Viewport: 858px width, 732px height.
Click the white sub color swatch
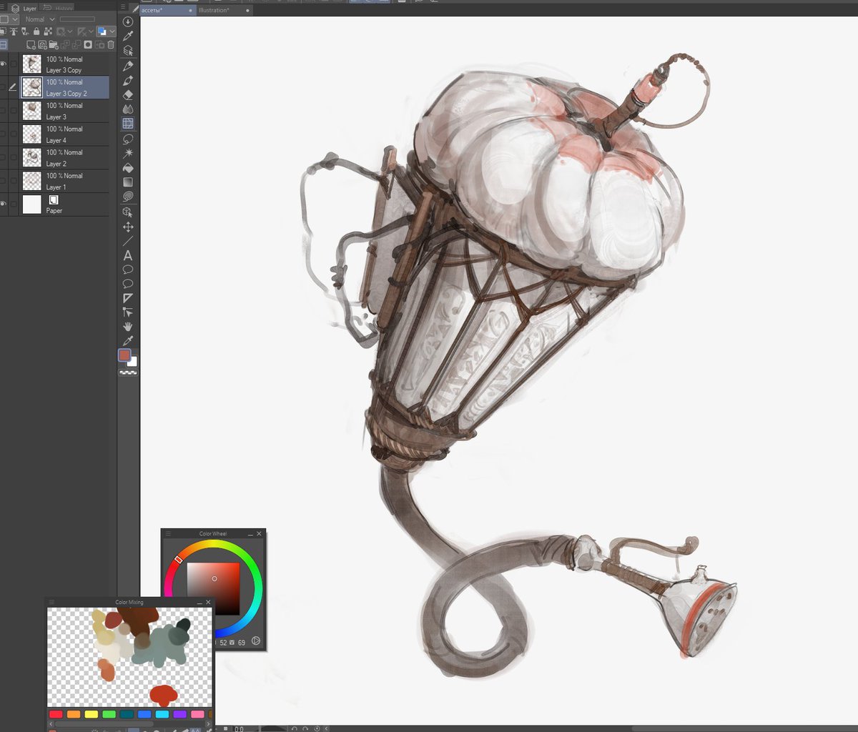click(x=133, y=362)
